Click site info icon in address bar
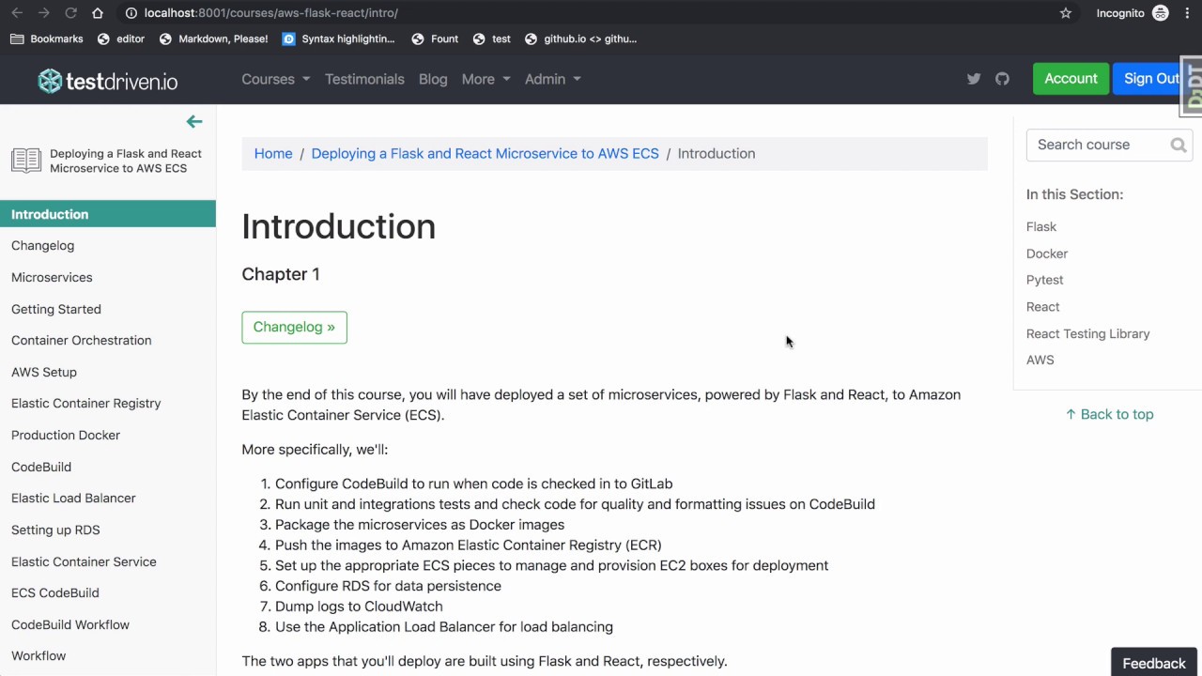 pyautogui.click(x=131, y=13)
